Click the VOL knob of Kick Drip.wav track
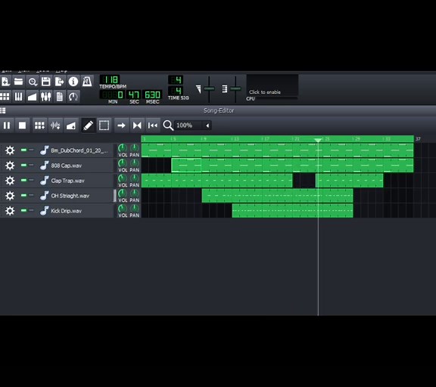 point(123,209)
